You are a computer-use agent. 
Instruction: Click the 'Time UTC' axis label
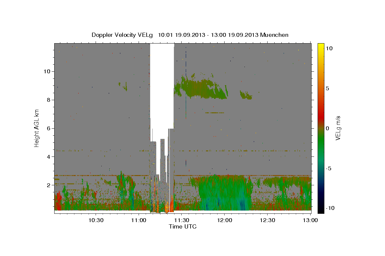coord(183,227)
